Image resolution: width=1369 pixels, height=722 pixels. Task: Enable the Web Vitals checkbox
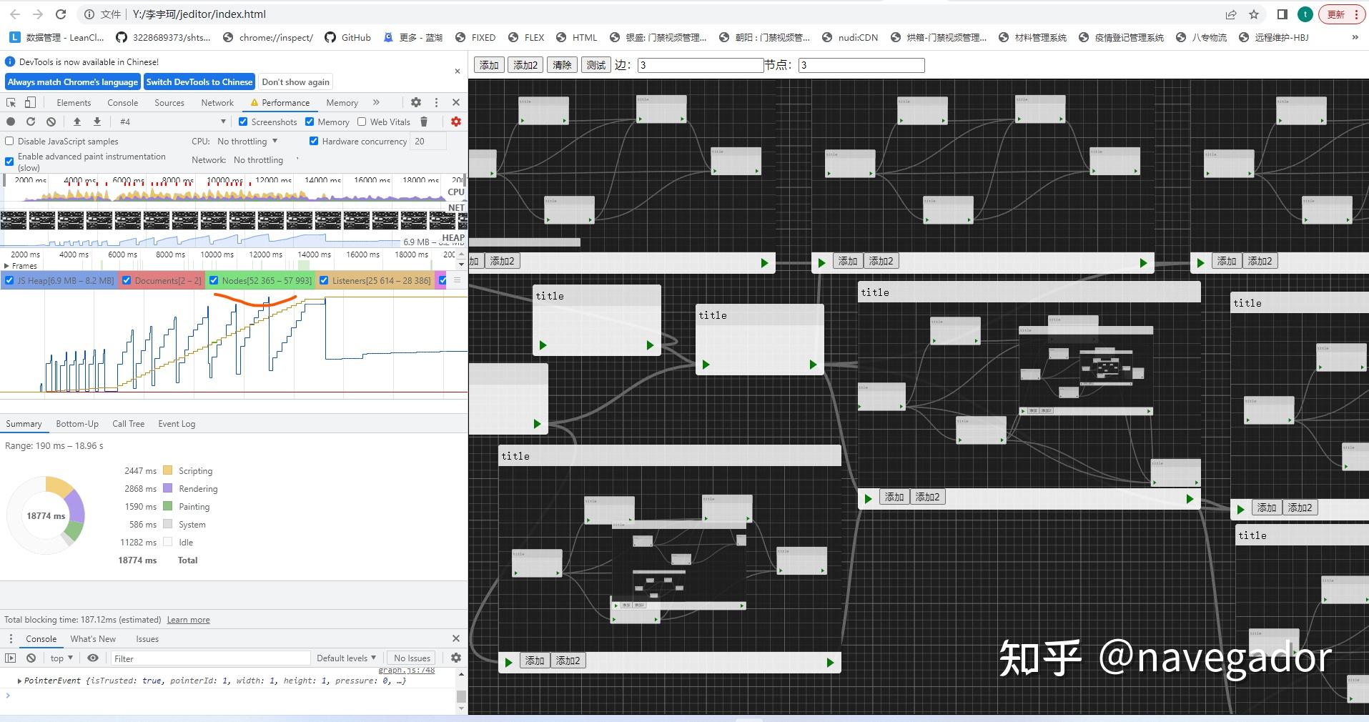362,122
